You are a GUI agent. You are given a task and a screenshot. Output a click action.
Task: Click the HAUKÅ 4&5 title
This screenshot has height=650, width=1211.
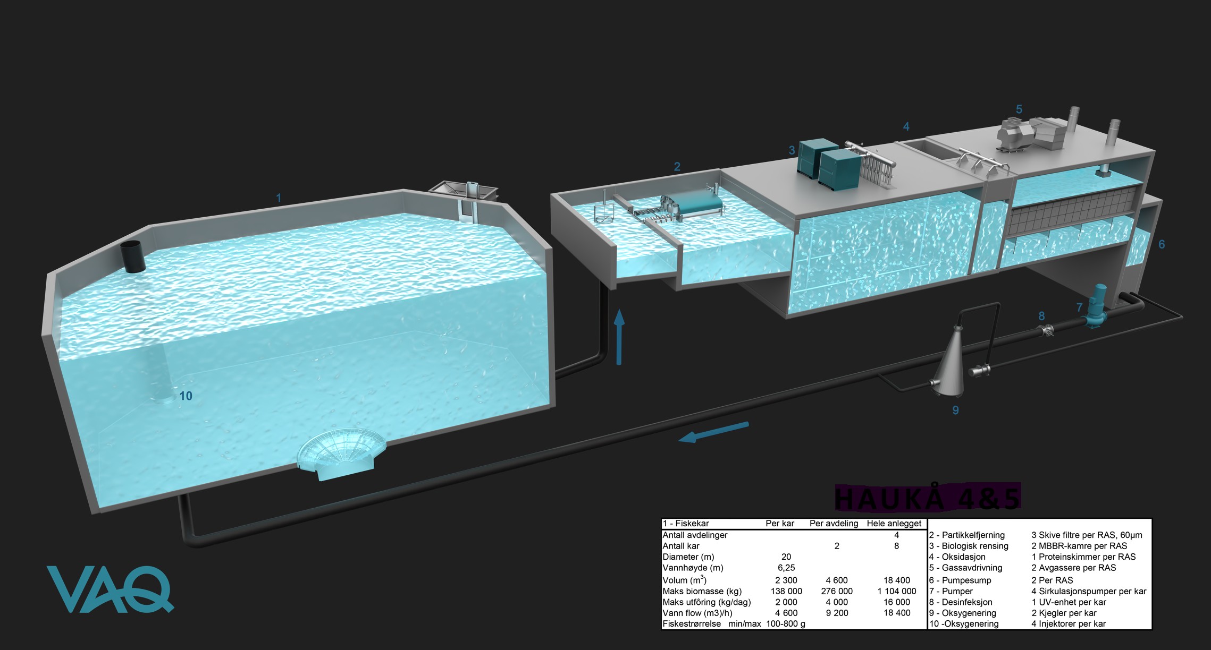coord(927,498)
